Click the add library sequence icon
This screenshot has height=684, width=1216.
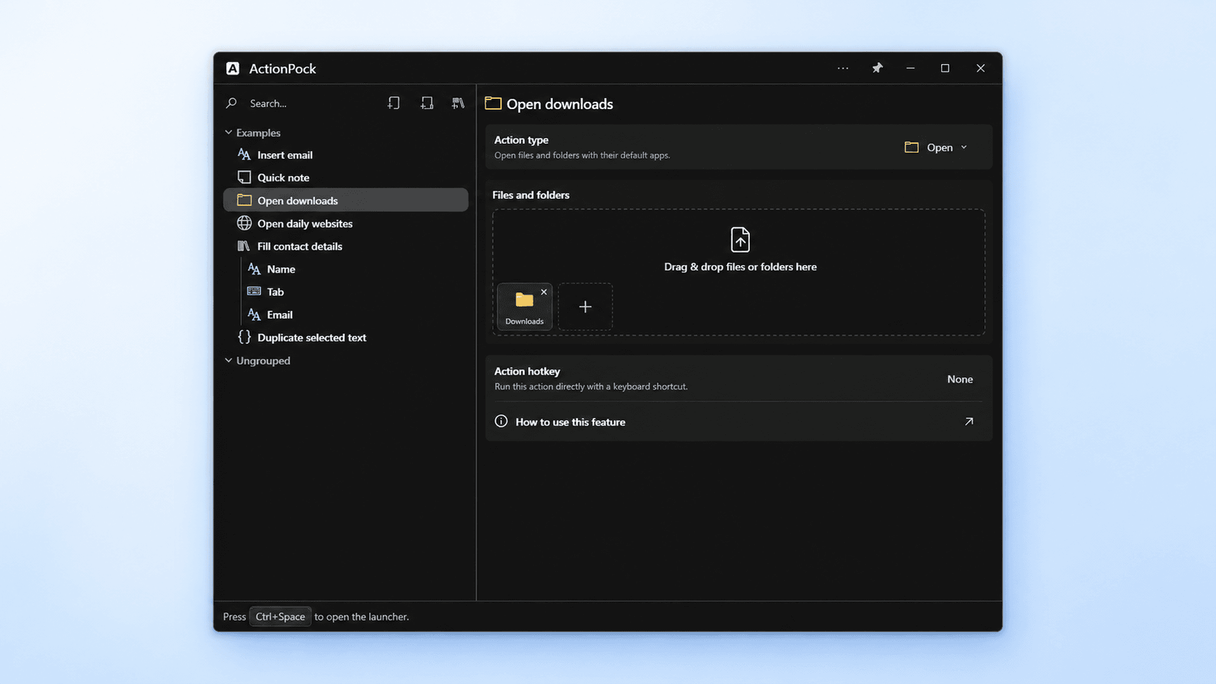click(458, 103)
